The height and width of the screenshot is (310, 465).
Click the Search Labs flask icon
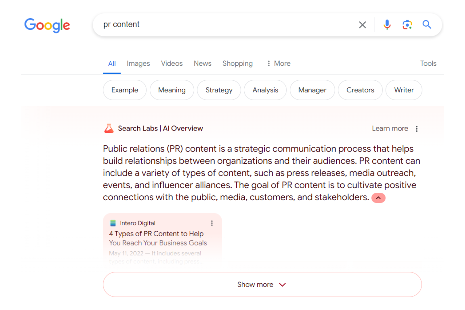point(109,128)
